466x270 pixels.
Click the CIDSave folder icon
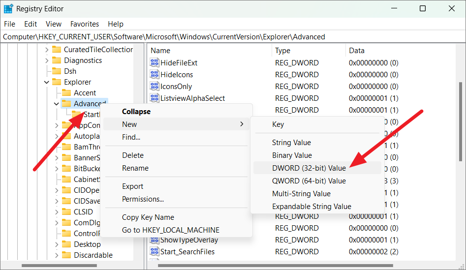[x=66, y=201]
